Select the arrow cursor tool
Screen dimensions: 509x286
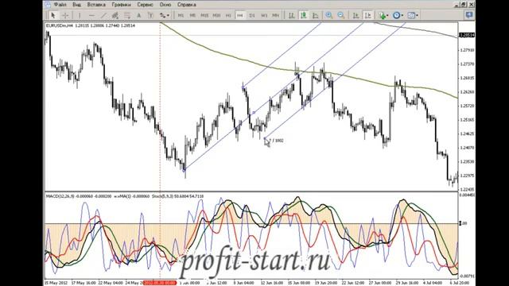(53, 15)
